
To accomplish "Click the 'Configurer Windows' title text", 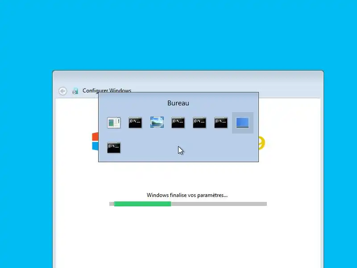I will 107,91.
